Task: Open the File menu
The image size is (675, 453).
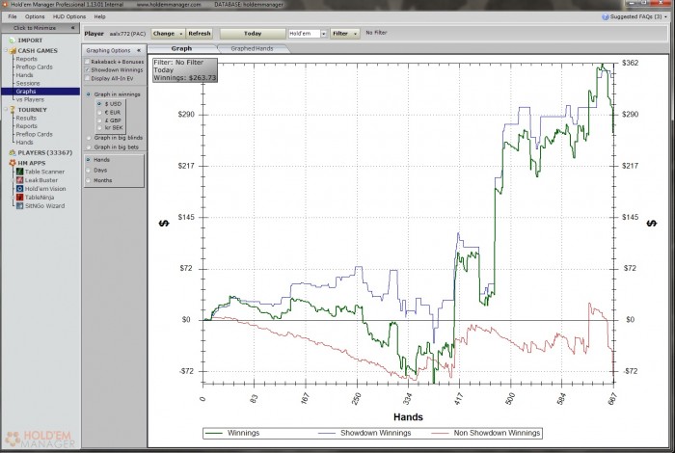Action: click(x=13, y=16)
